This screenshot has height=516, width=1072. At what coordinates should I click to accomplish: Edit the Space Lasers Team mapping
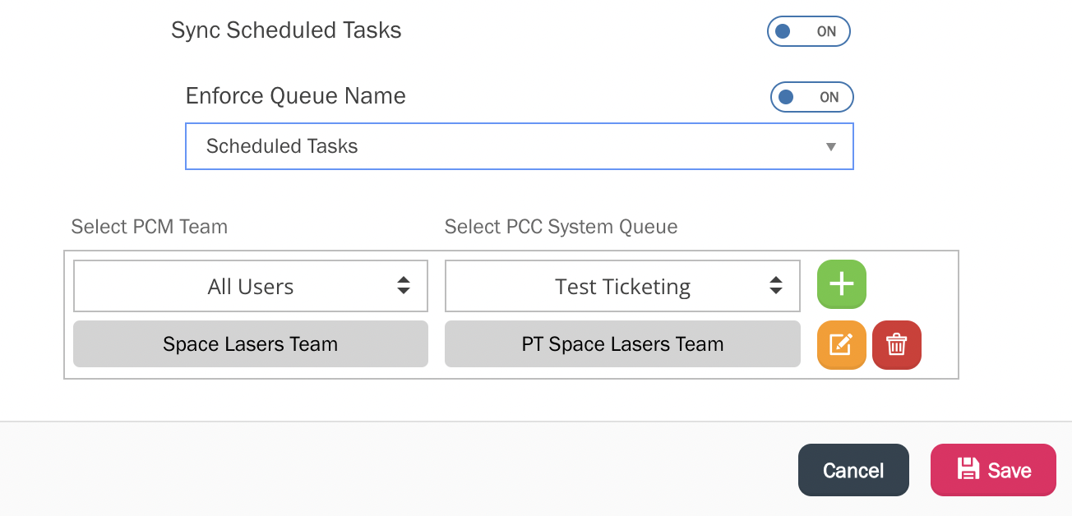pyautogui.click(x=841, y=345)
